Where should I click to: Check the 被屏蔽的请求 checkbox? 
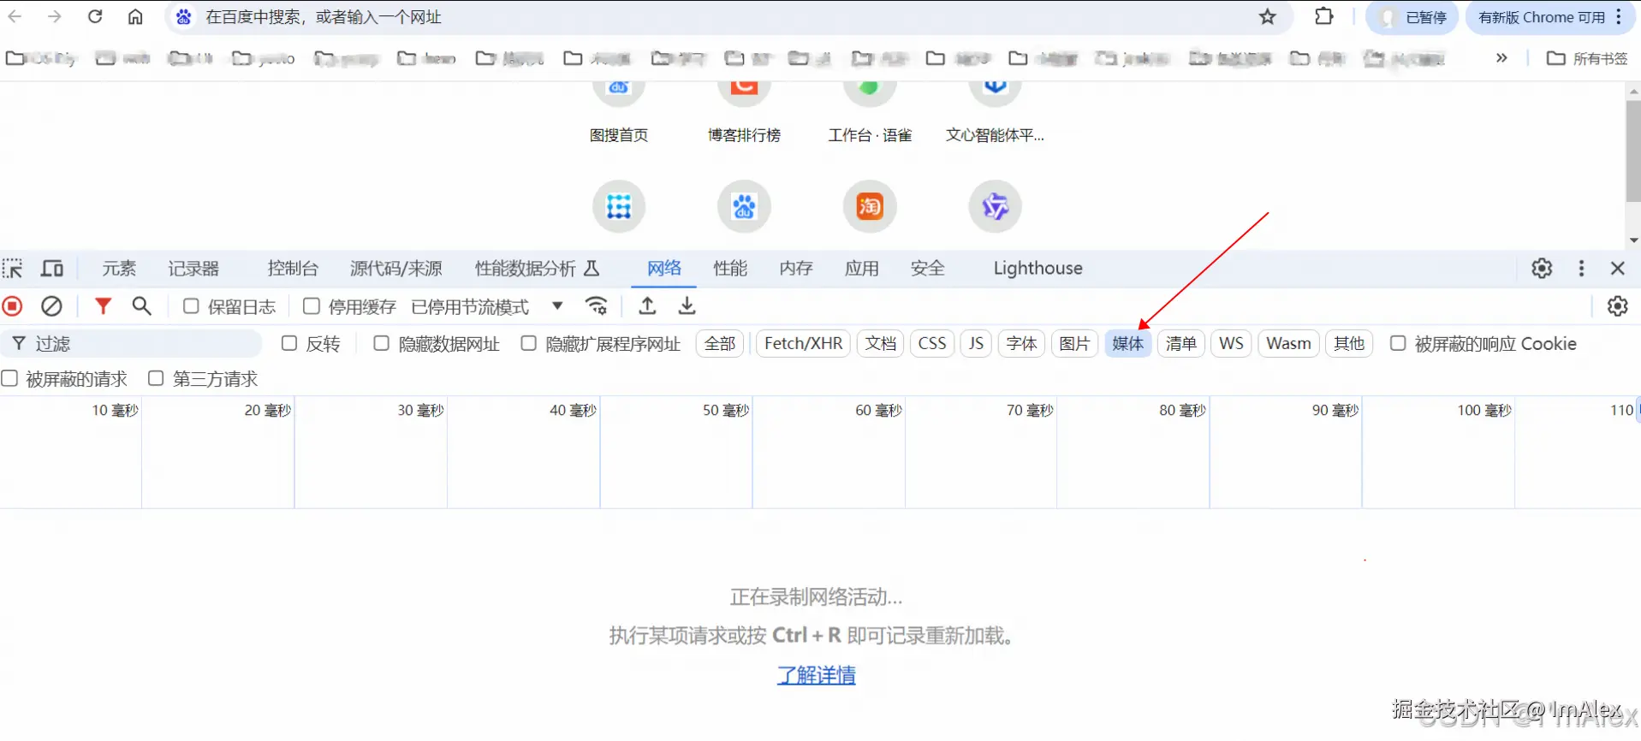coord(9,378)
